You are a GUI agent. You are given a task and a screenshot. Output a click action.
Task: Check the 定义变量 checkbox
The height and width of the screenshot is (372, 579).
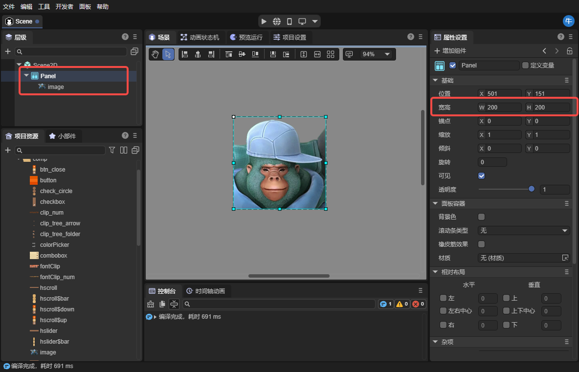[x=525, y=65]
